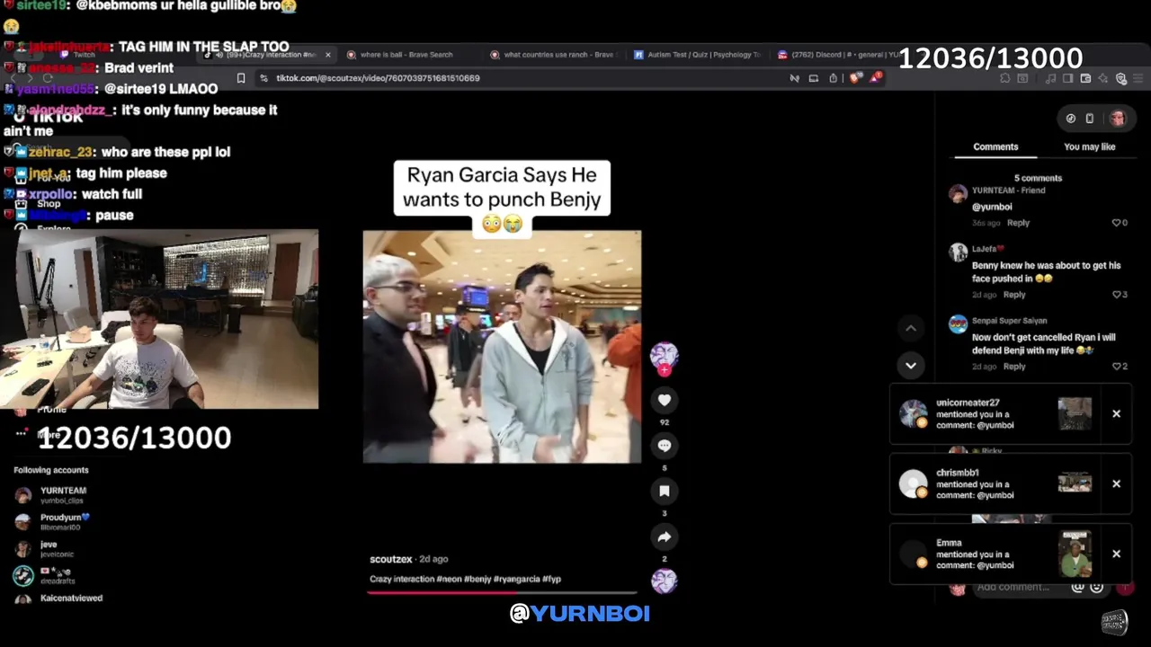The height and width of the screenshot is (647, 1151).
Task: Open profile avatar in top right
Action: [x=1117, y=118]
